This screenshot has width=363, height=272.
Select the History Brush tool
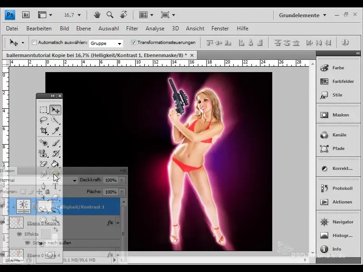[55, 153]
